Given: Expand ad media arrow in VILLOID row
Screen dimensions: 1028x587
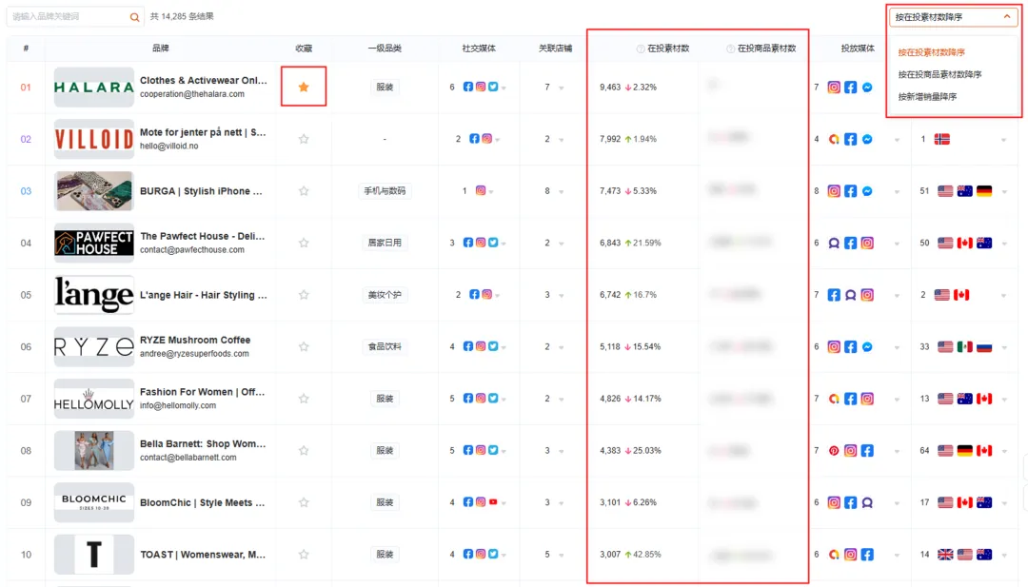Looking at the screenshot, I should pyautogui.click(x=897, y=140).
